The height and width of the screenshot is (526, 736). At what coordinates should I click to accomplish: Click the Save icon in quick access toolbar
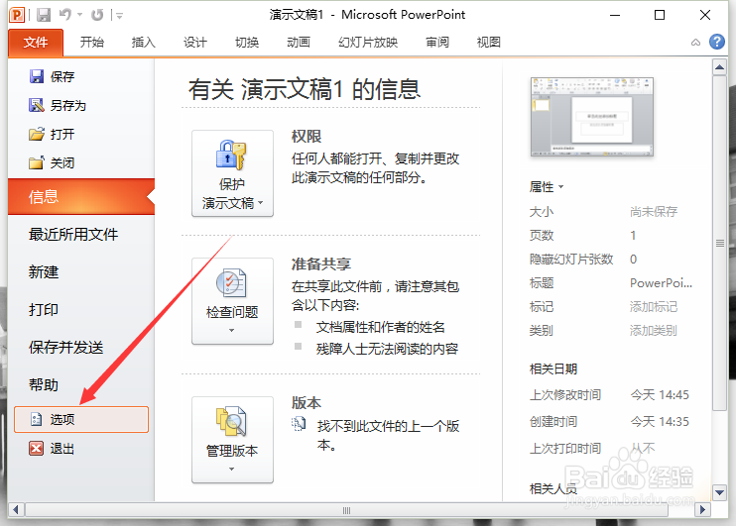tap(44, 15)
